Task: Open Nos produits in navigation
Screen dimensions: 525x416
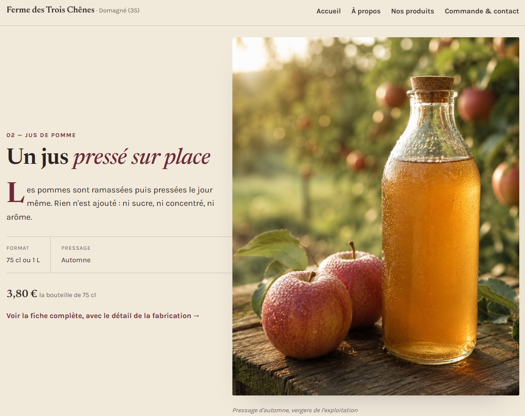Action: point(413,11)
